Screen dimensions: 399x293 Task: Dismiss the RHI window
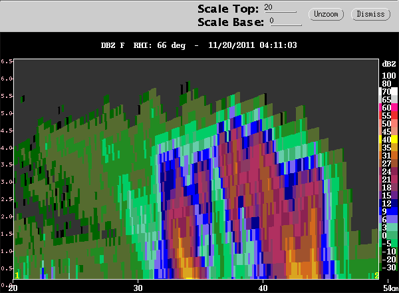[370, 14]
